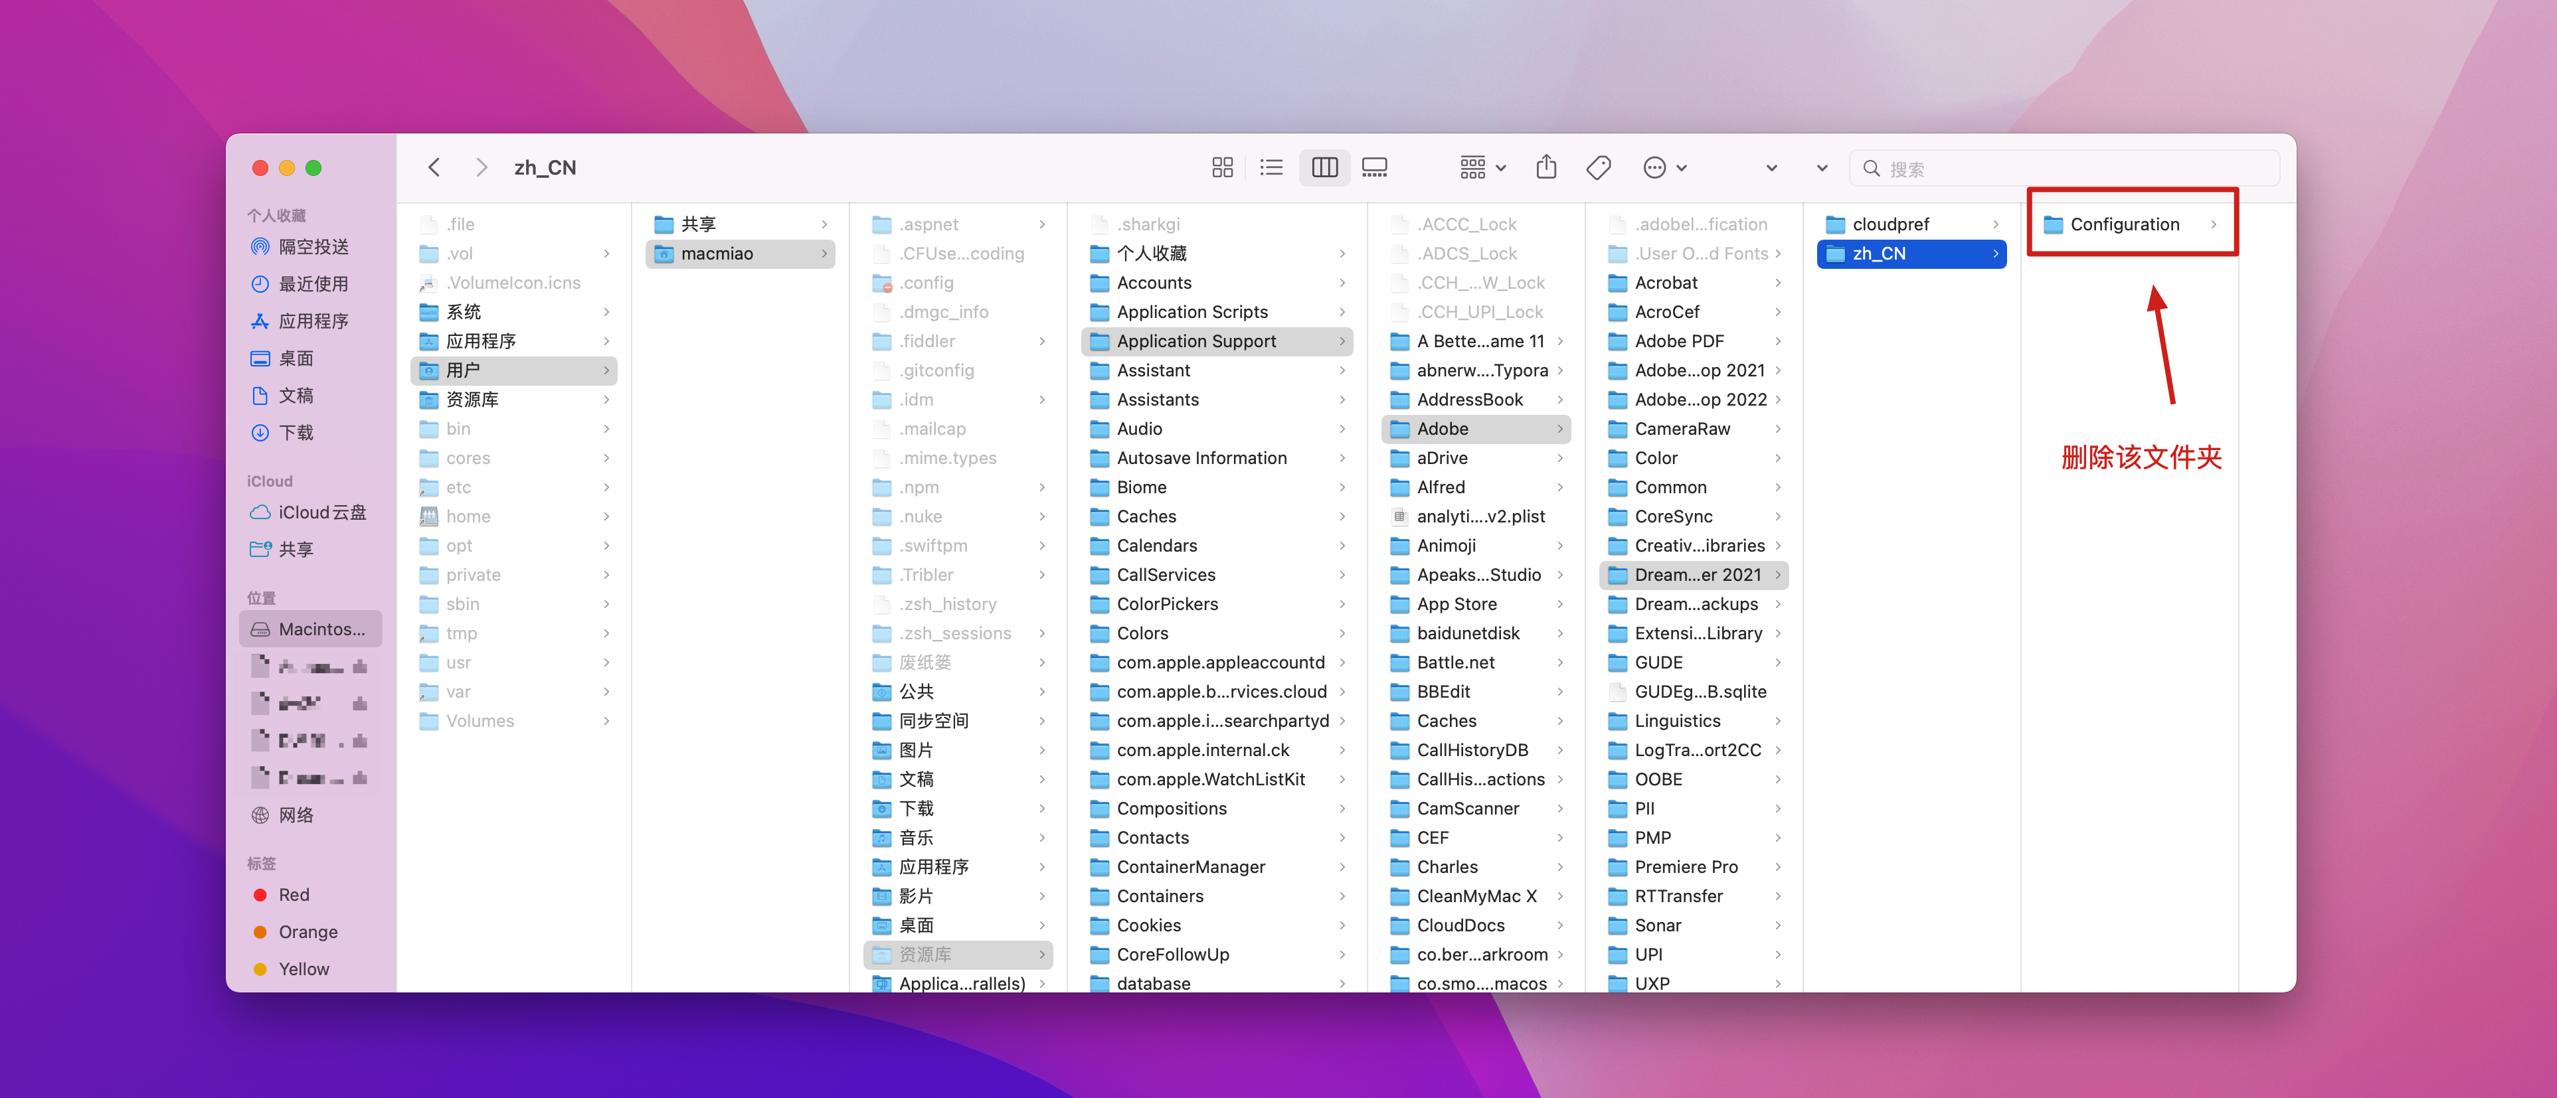
Task: Go back with the back arrow
Action: pos(434,168)
